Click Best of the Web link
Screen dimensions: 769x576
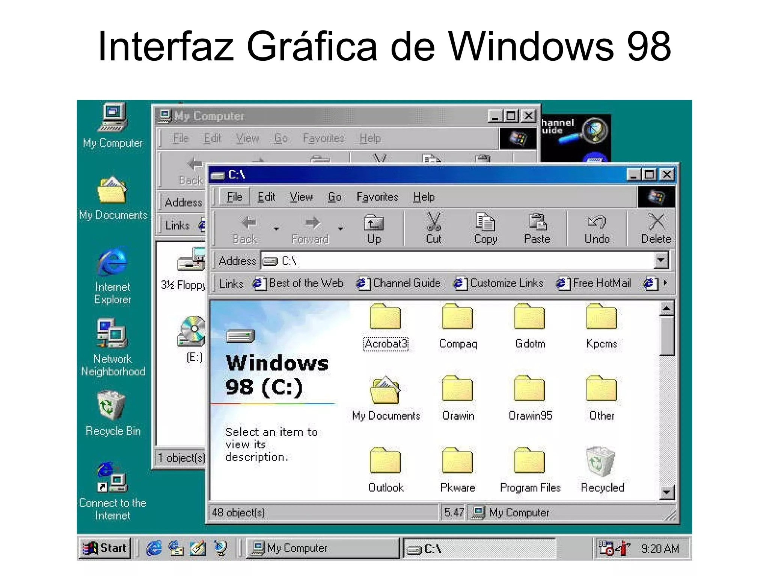299,283
